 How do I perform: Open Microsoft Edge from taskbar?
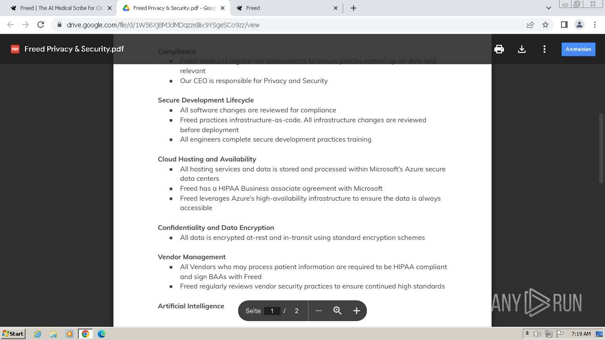click(101, 334)
